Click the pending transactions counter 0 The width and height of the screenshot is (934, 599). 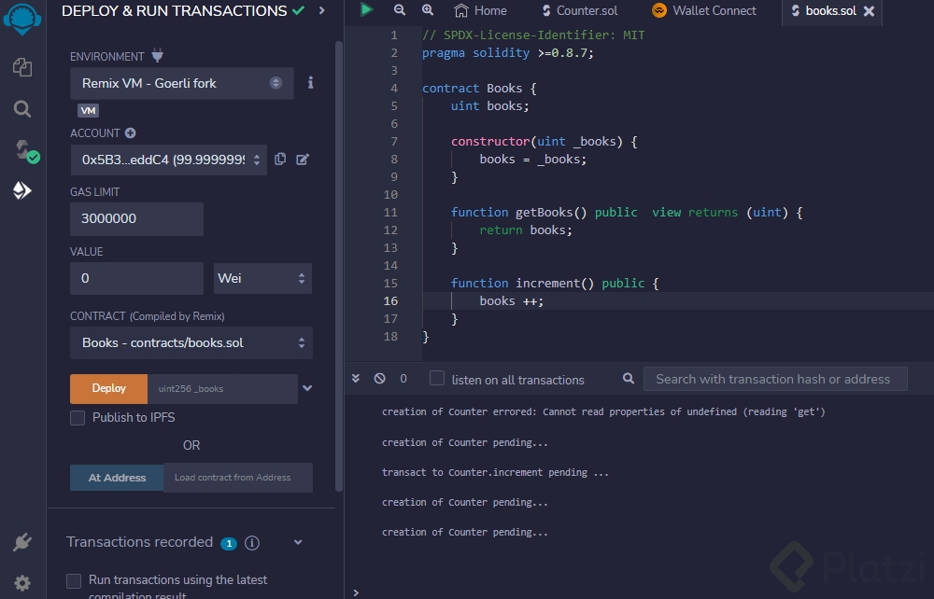[403, 379]
